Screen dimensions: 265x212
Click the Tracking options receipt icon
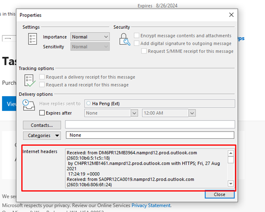coord(29,80)
